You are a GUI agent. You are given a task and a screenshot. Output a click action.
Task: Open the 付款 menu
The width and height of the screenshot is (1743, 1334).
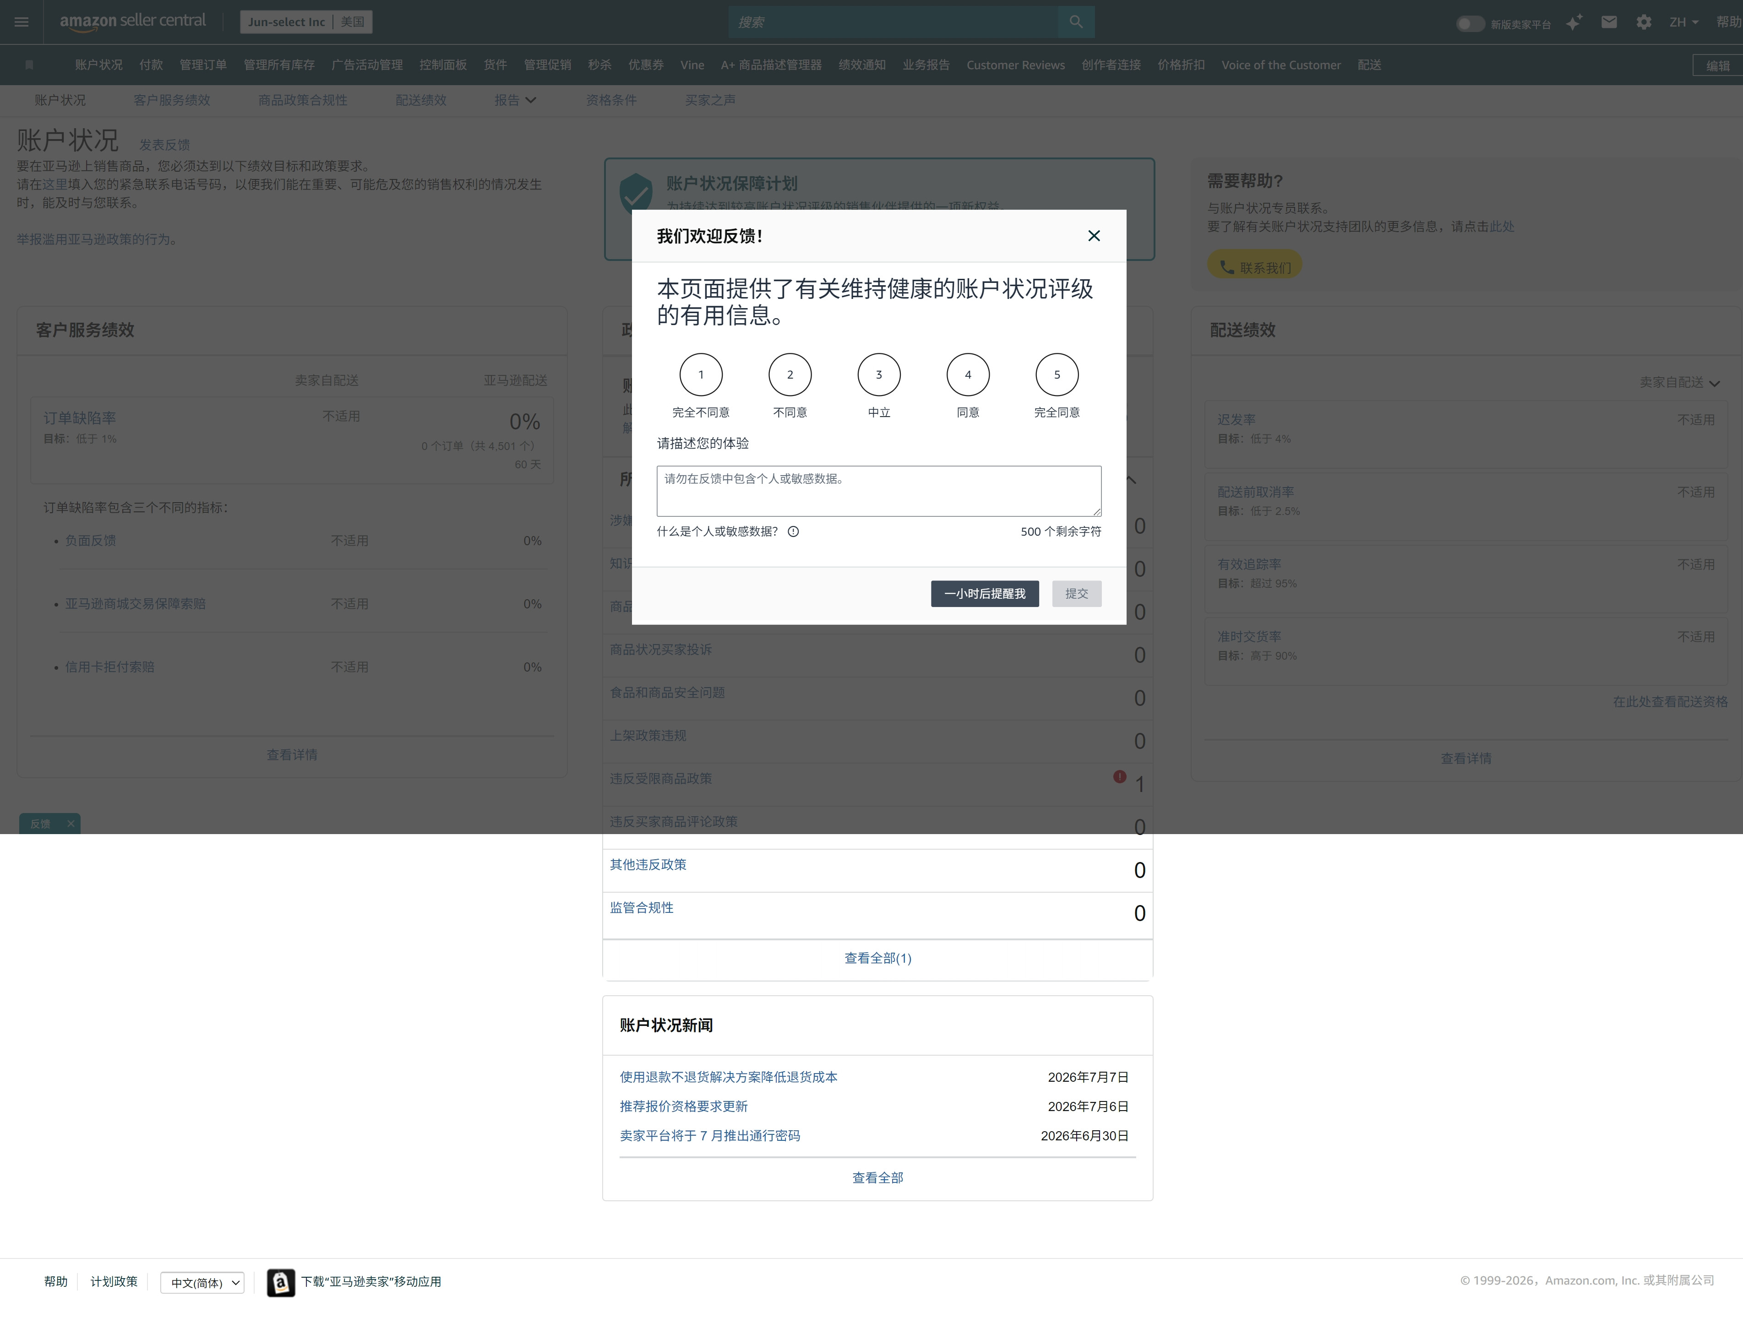(151, 65)
